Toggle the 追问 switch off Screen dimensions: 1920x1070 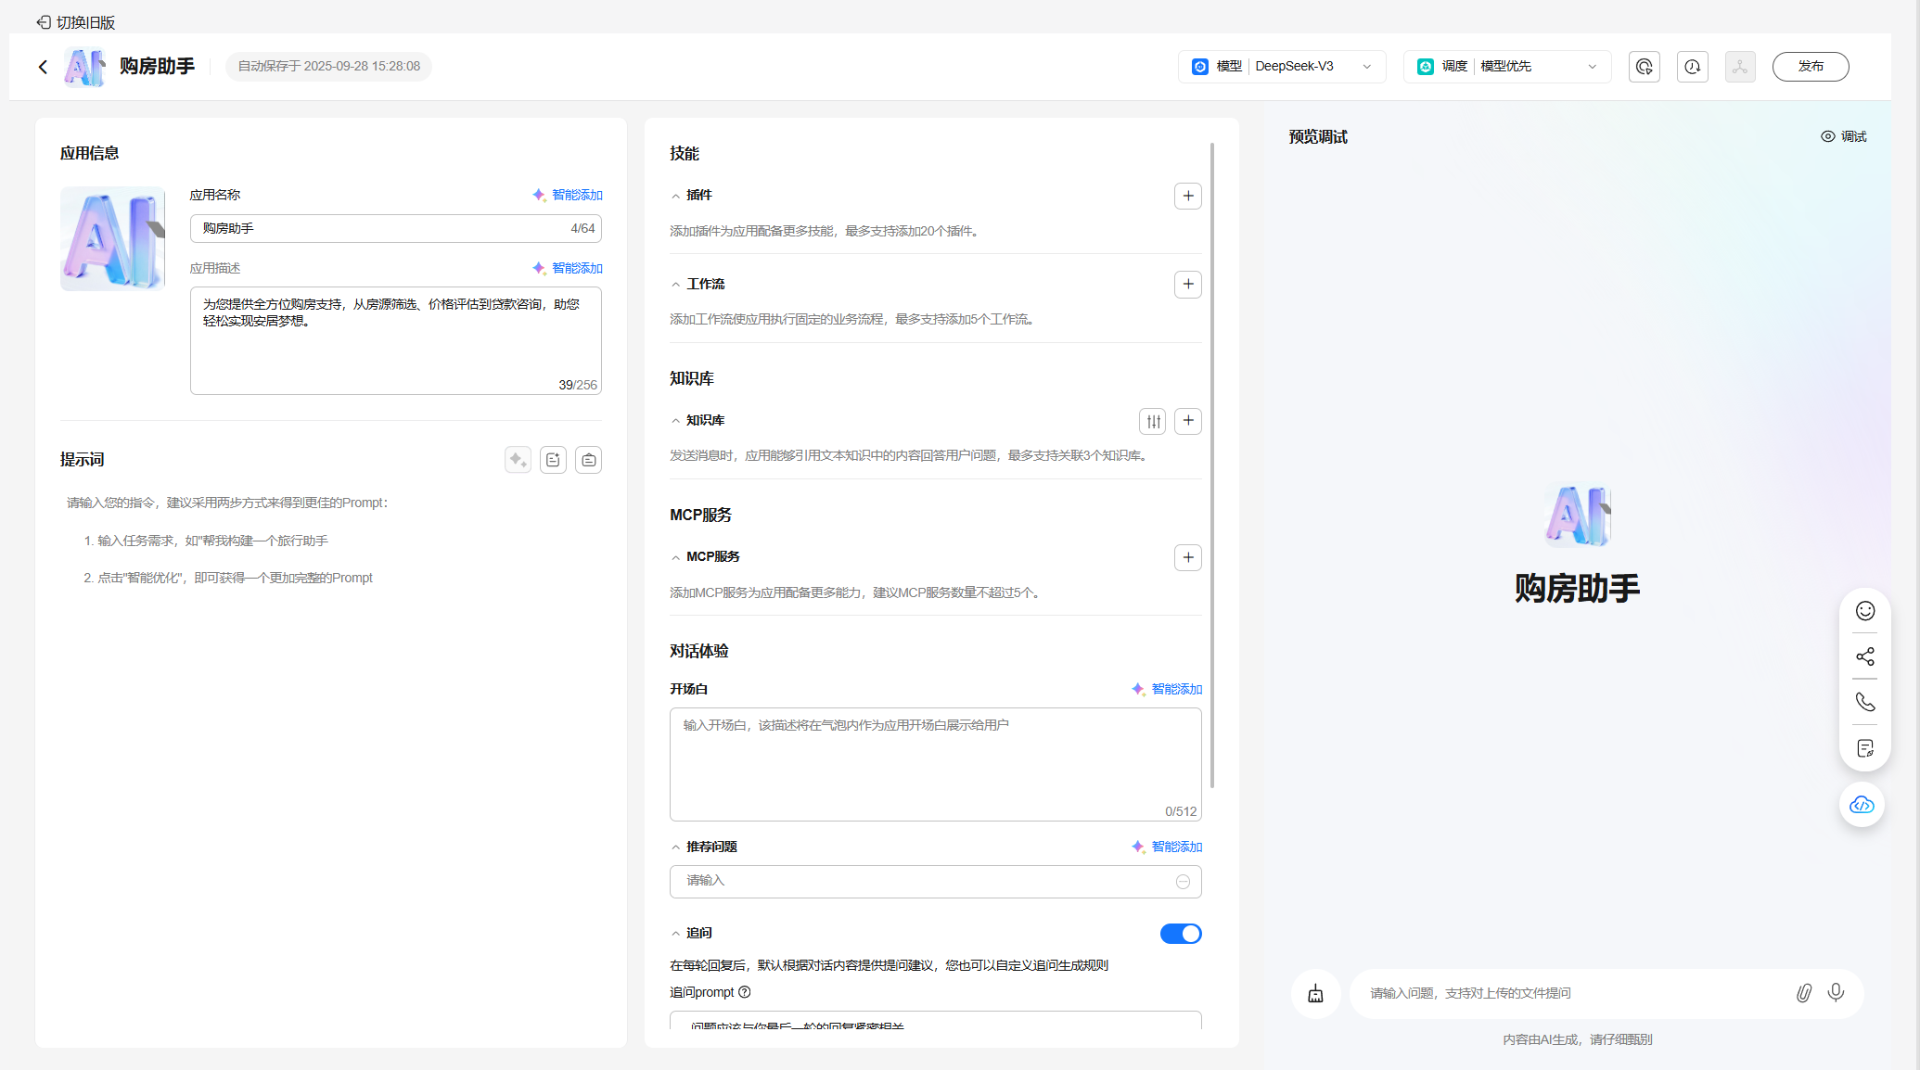click(1180, 934)
